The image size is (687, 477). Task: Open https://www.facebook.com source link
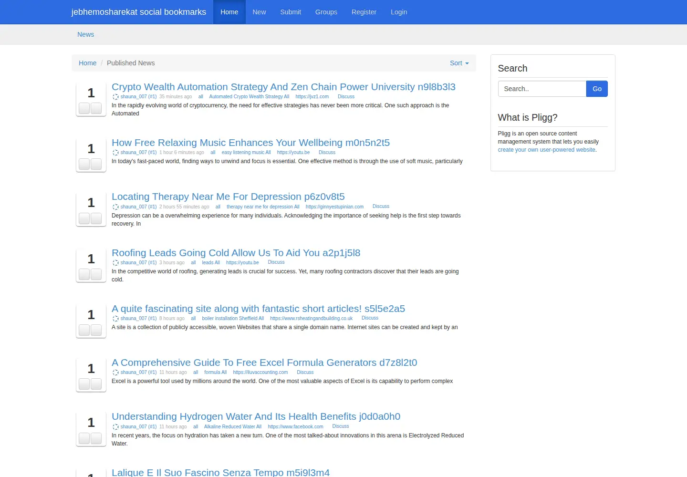295,427
